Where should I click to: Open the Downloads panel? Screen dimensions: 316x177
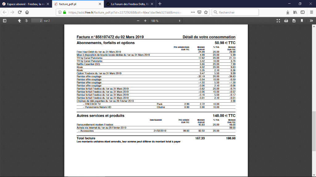pos(288,12)
